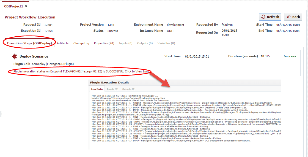Expand the left side panel splitter arrow
The width and height of the screenshot is (308, 157).
[x=1, y=114]
